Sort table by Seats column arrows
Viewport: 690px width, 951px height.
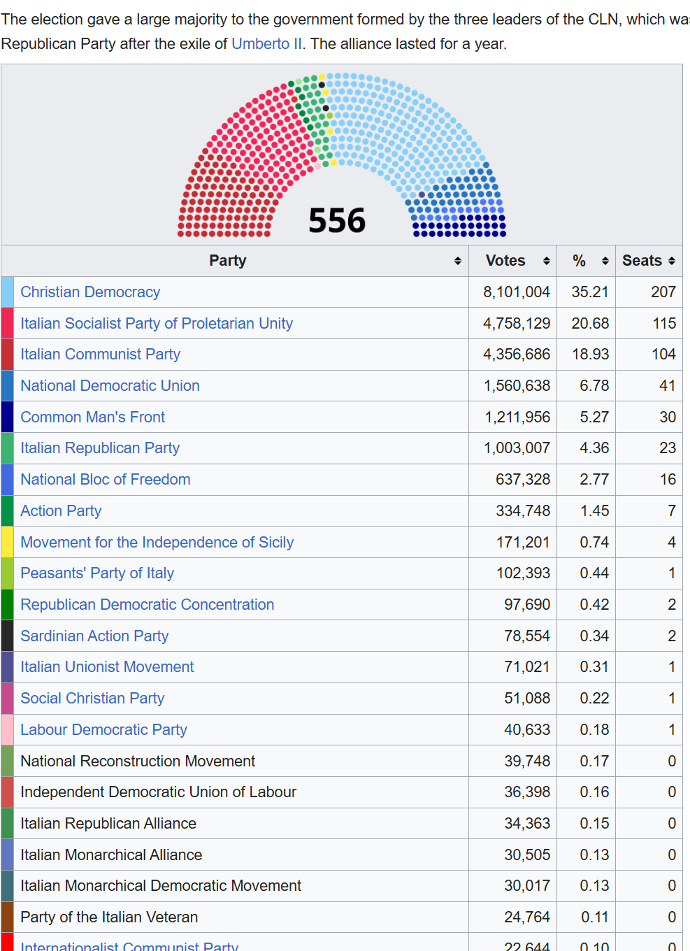pos(672,261)
